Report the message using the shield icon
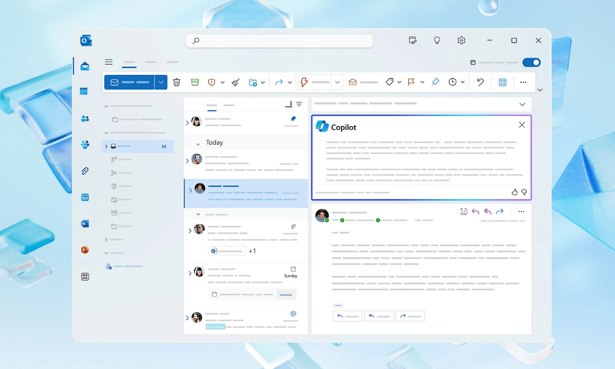The image size is (615, 369). [212, 82]
